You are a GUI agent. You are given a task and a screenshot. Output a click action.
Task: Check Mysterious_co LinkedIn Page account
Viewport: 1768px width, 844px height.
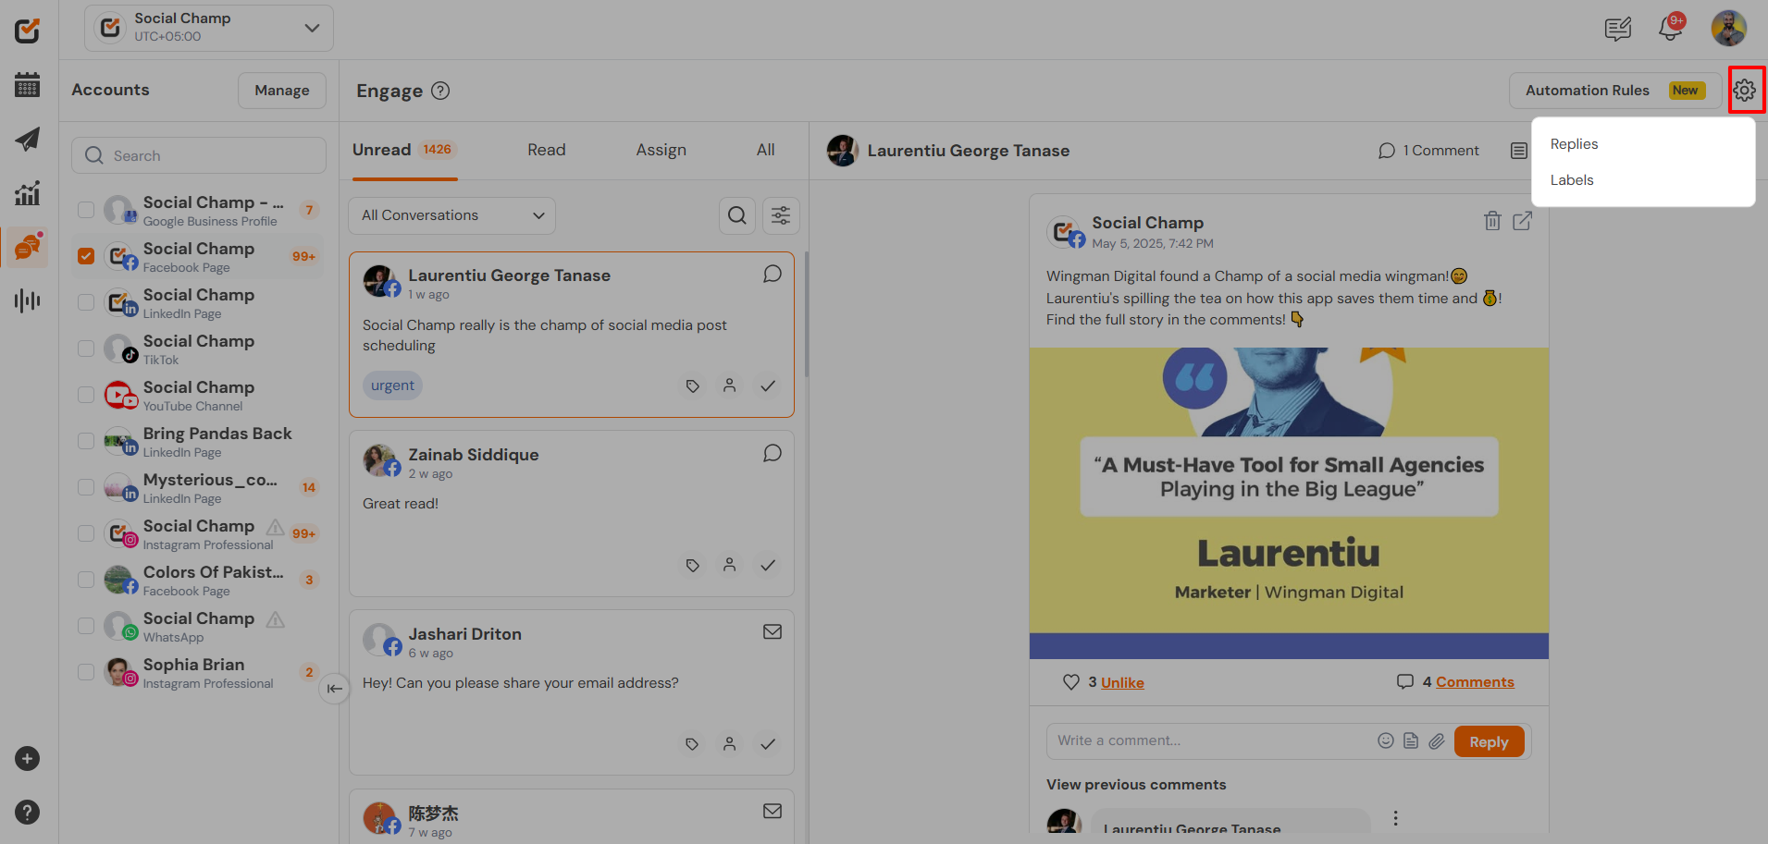coord(86,487)
